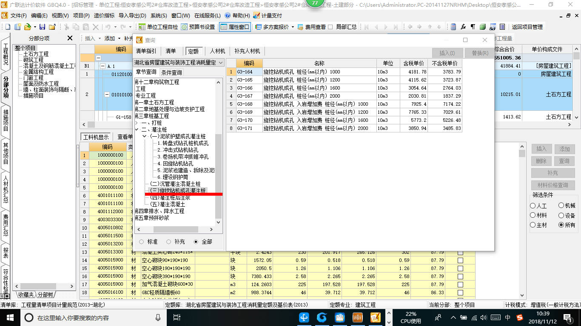Close the 分部分项 side panel with X
Screen dimensions: 581x326
[70, 38]
